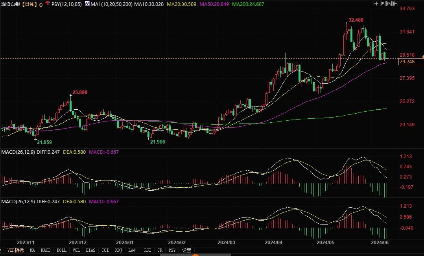This screenshot has width=424, height=256.
Task: Select the BIAS indicator tab
Action: point(90,250)
